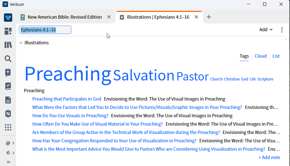Open the panel three-dot menu
290x166 pixels.
(282, 30)
